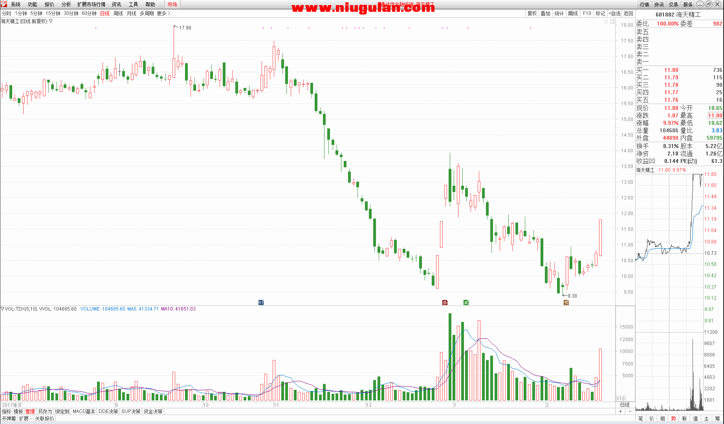The height and width of the screenshot is (424, 724).
Task: Click the orange 榜 marker on timeline
Action: (566, 302)
